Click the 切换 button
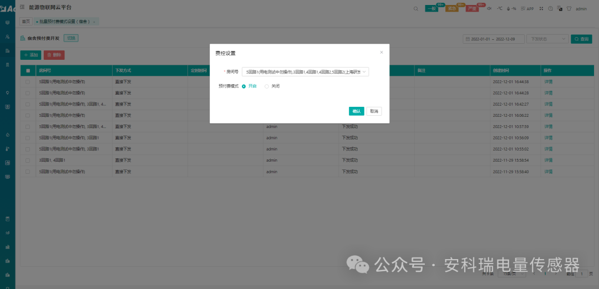 (70, 38)
